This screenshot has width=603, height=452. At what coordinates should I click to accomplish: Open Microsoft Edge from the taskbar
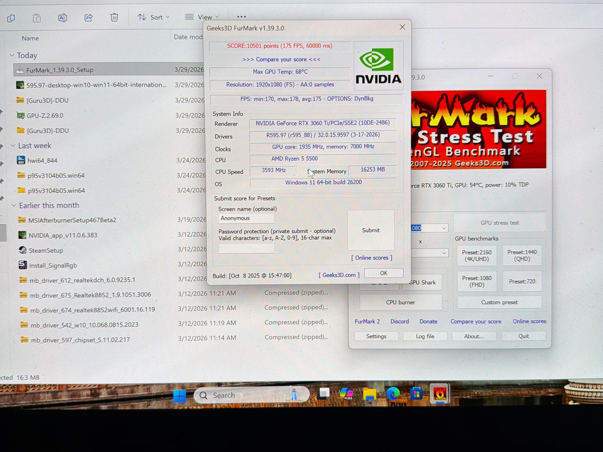tap(393, 394)
